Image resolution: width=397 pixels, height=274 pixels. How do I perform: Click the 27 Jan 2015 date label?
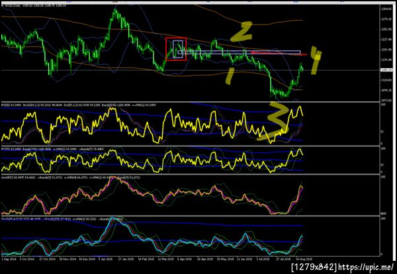(126, 259)
